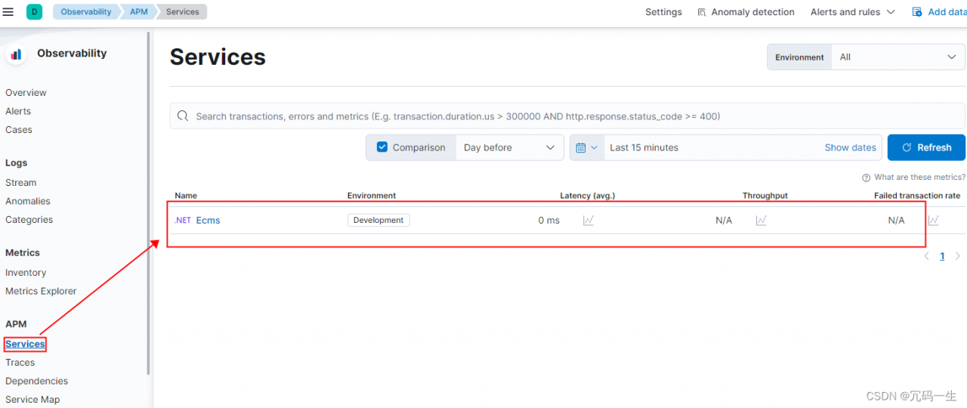This screenshot has width=967, height=408.
Task: Open the hamburger navigation menu
Action: click(x=8, y=12)
